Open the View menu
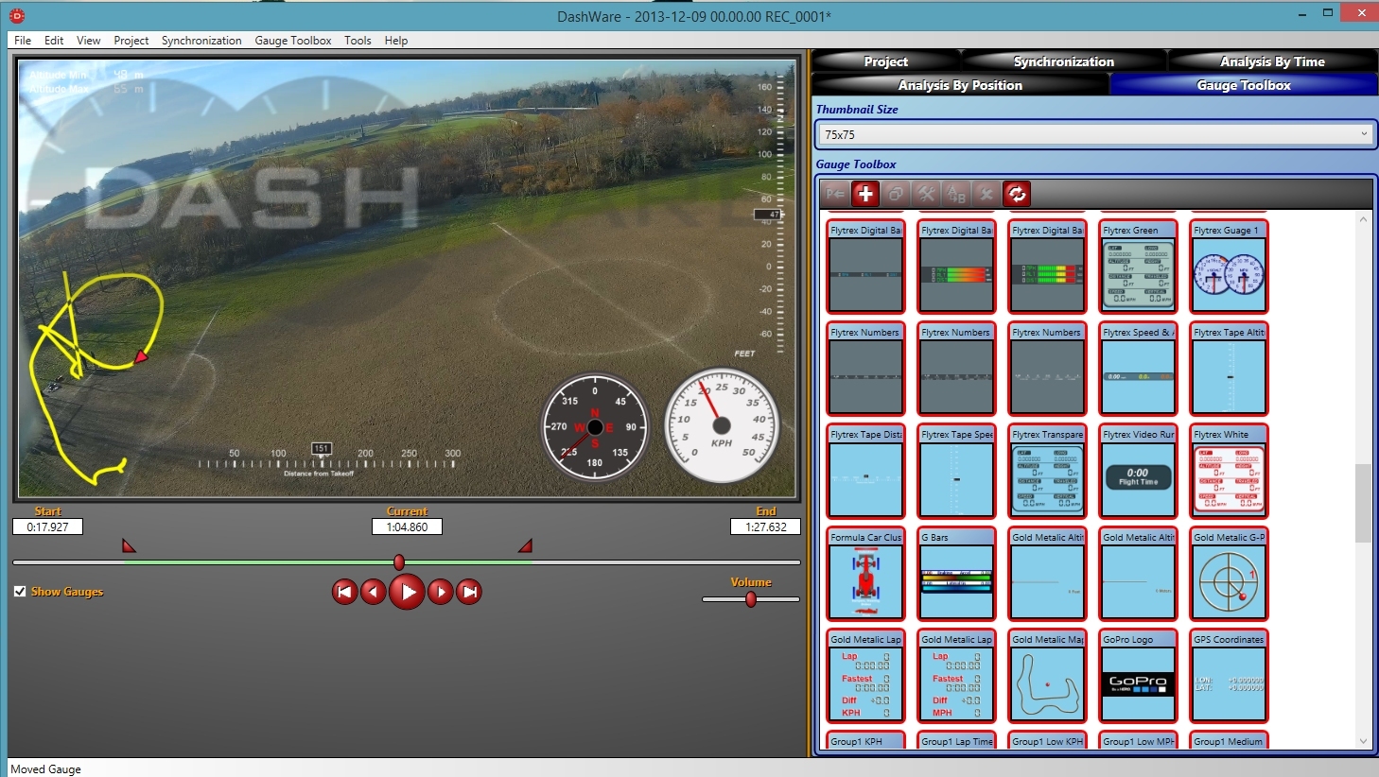1379x777 pixels. tap(89, 41)
